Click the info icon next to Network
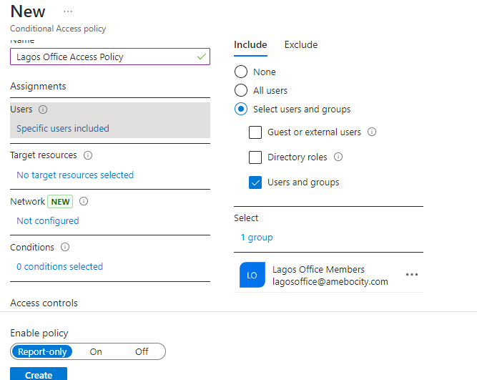 click(84, 202)
